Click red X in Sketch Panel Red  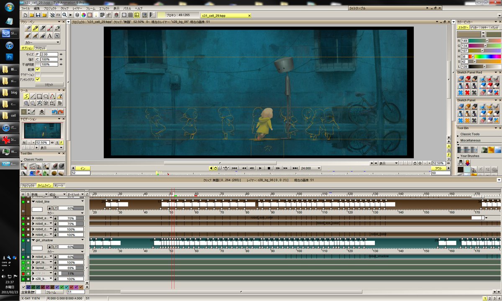pos(467,92)
